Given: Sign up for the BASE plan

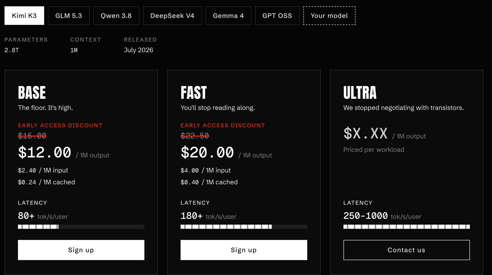Looking at the screenshot, I should coord(81,250).
